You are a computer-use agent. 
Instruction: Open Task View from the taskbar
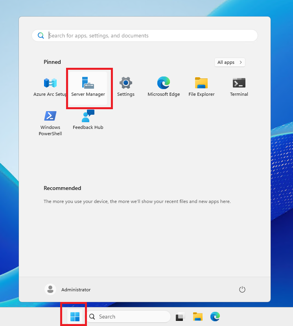point(180,317)
